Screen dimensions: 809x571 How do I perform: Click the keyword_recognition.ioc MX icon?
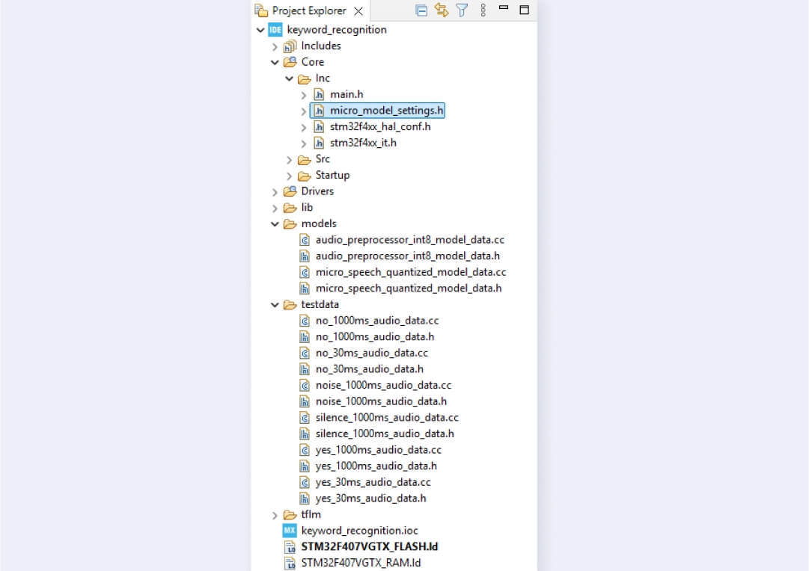290,531
